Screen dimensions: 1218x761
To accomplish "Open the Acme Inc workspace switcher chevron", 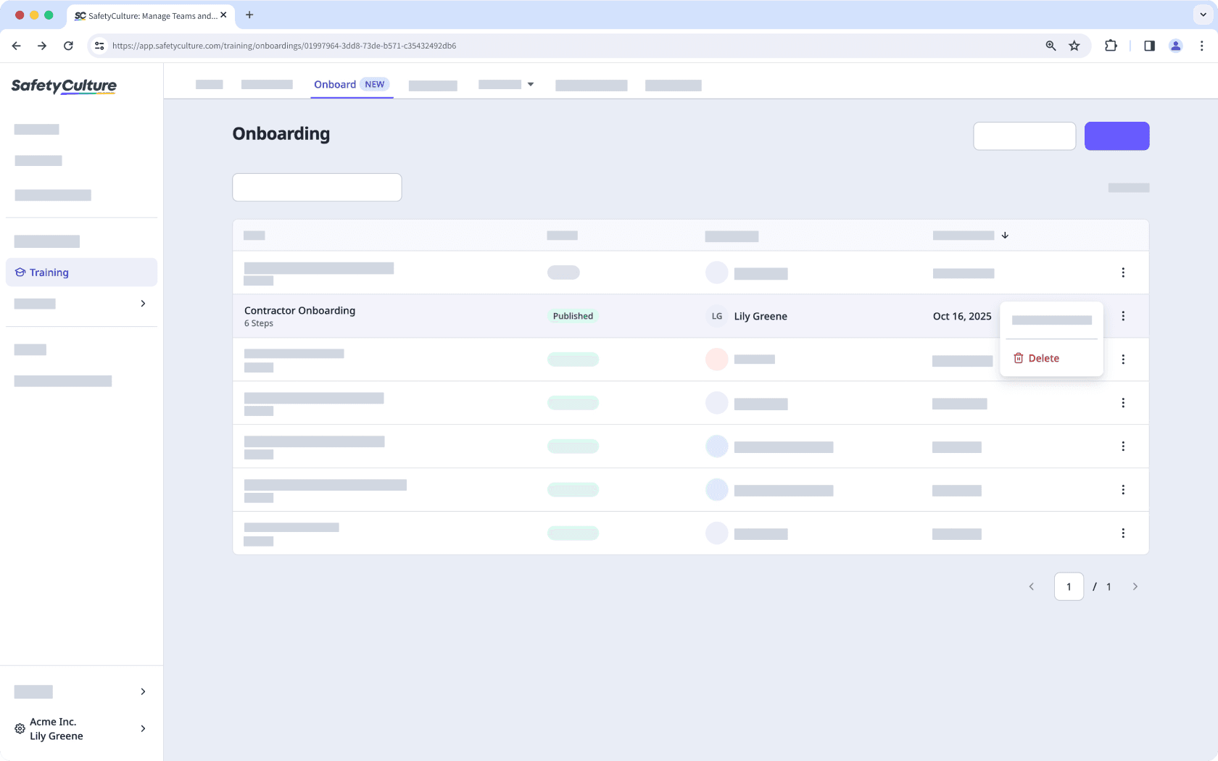I will point(143,728).
